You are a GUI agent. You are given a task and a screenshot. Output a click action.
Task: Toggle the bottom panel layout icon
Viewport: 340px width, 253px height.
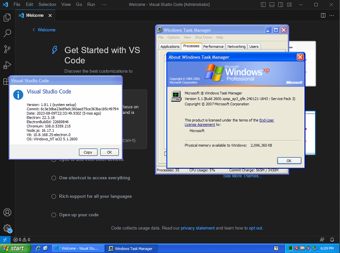coord(272,5)
